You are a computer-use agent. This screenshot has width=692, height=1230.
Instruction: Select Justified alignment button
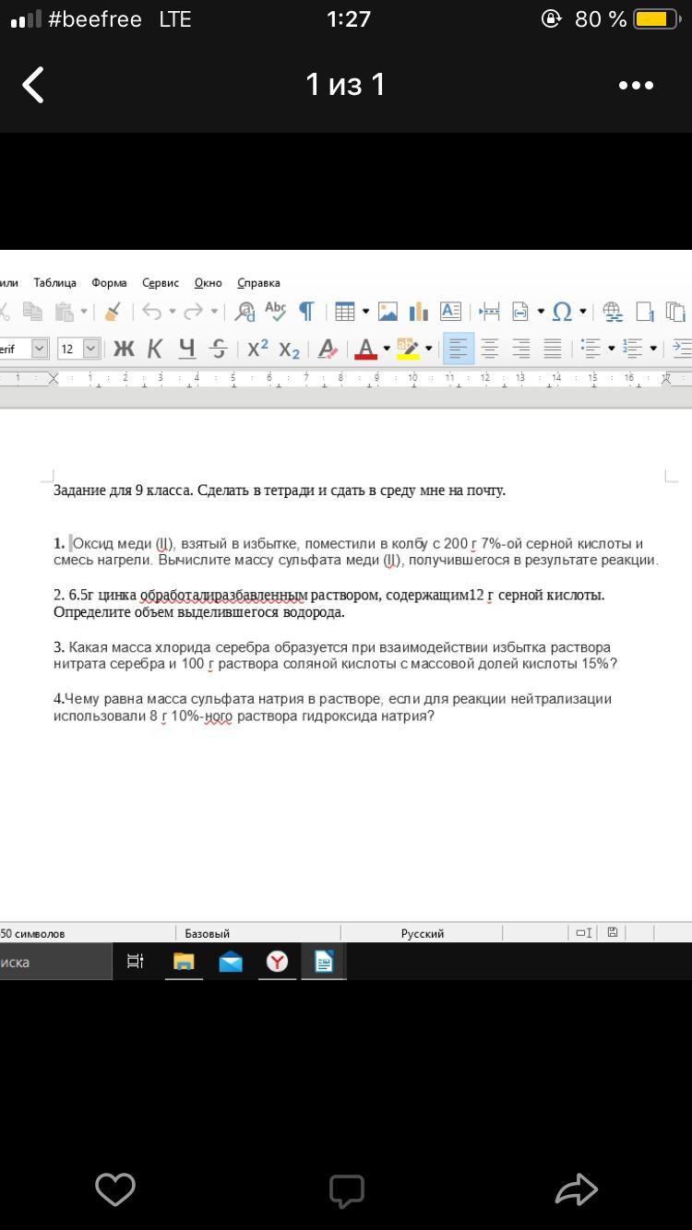[553, 349]
